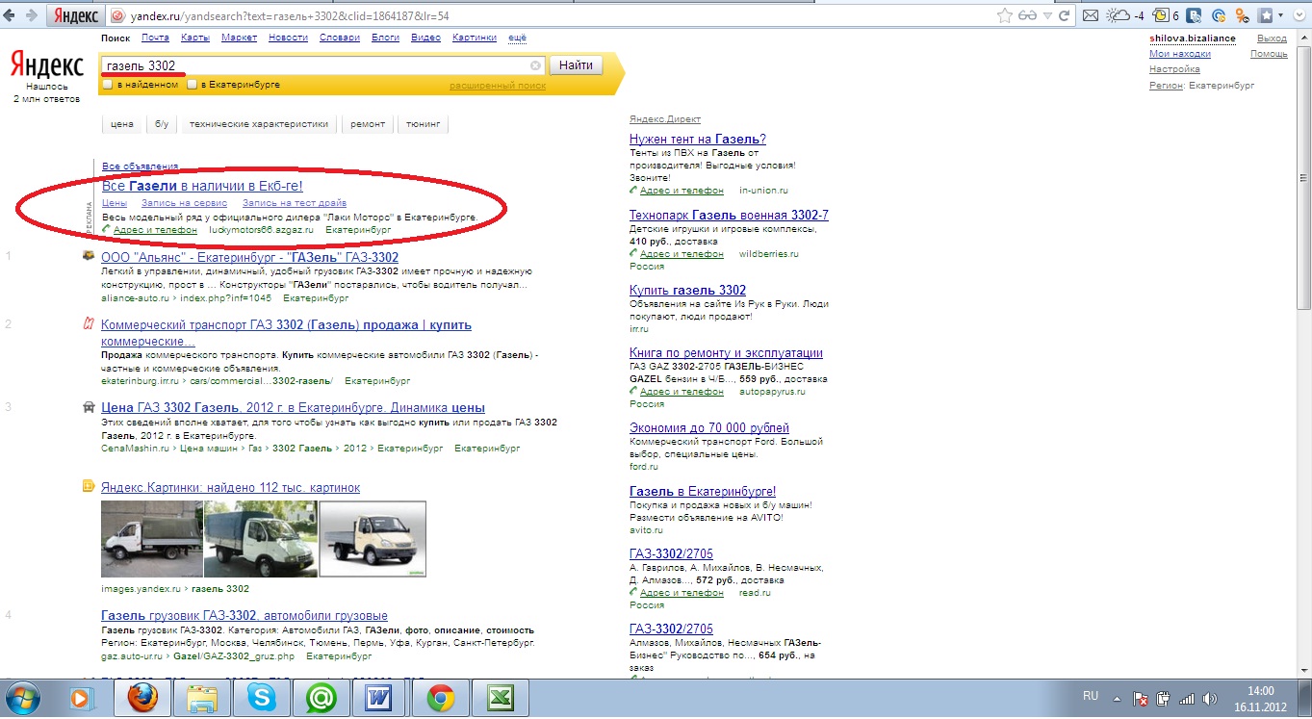Screen dimensions: 1312x719
Task: Select the 'цена' query refinement
Action: [122, 124]
